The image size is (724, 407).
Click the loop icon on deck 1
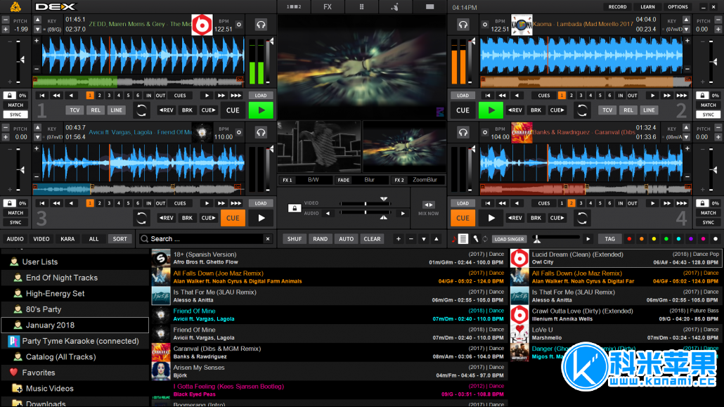(141, 110)
